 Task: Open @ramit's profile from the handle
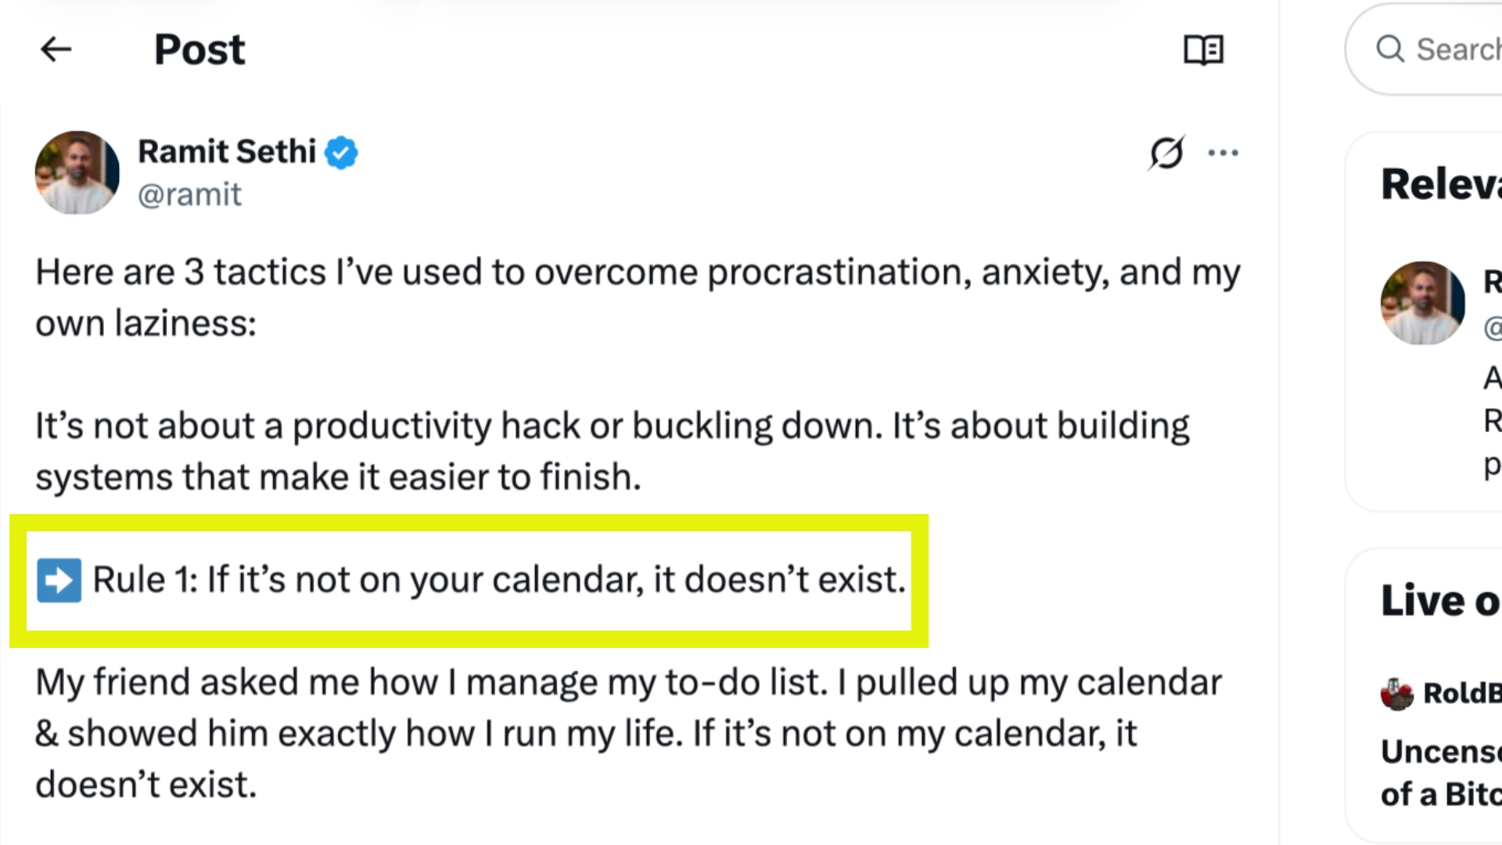tap(191, 194)
